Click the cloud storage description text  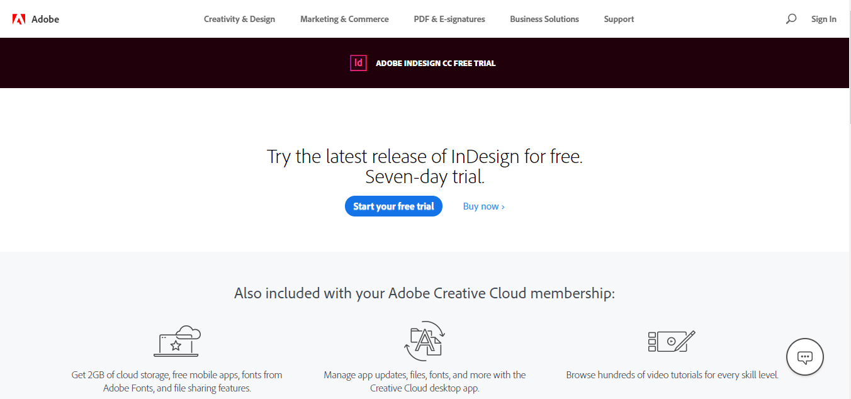pyautogui.click(x=177, y=381)
